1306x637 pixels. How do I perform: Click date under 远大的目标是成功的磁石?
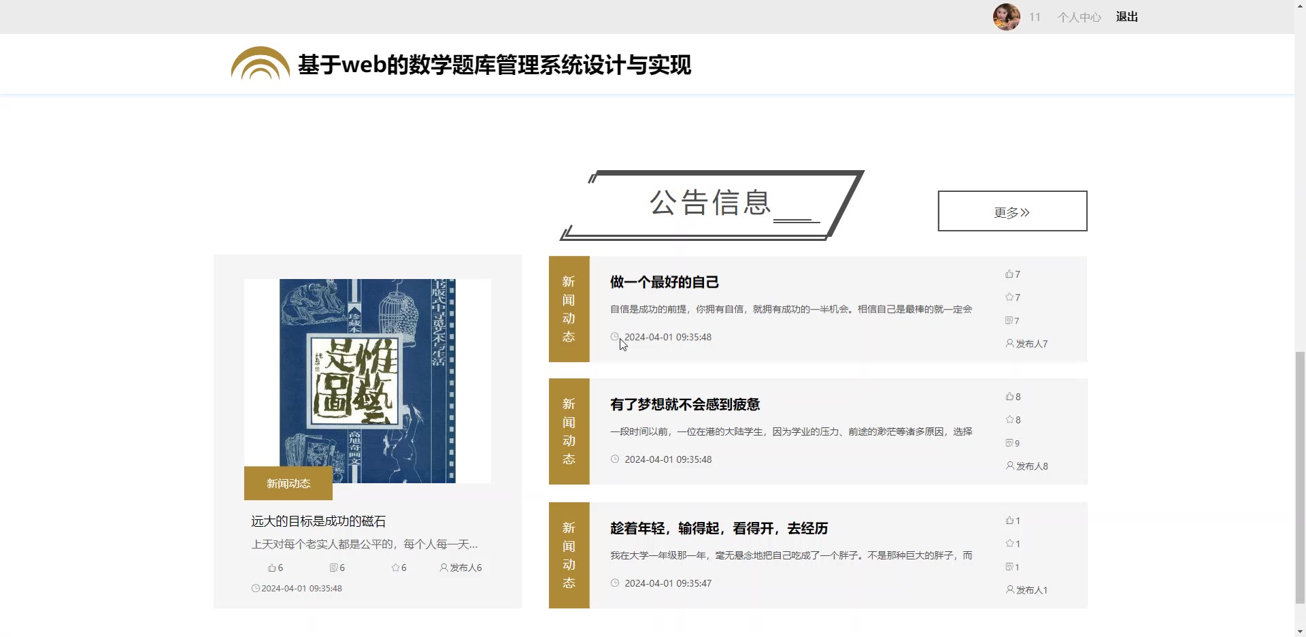(301, 589)
